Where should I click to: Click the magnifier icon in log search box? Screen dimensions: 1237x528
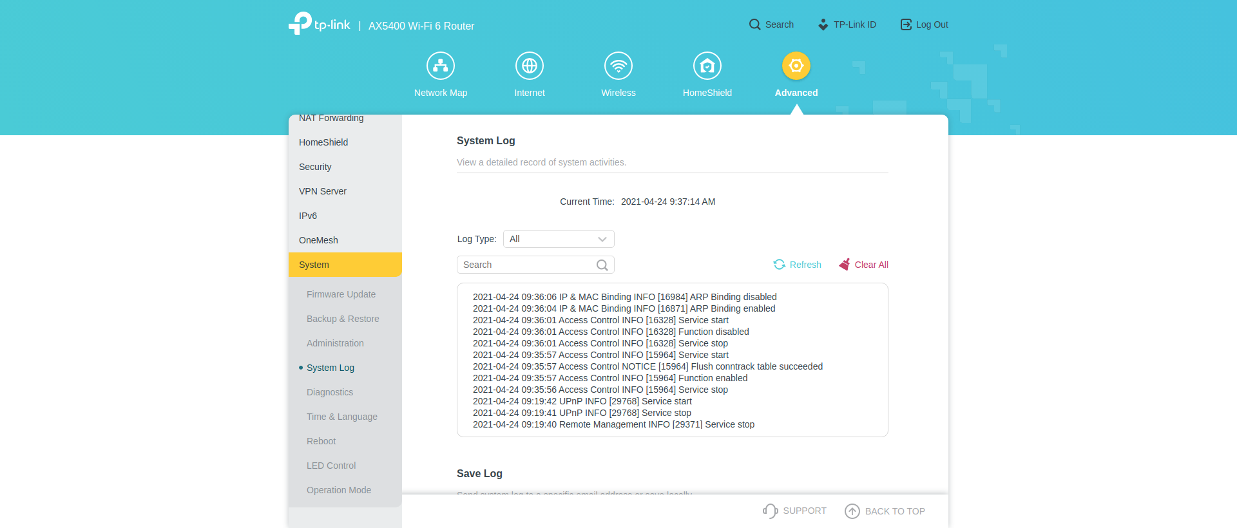coord(602,265)
